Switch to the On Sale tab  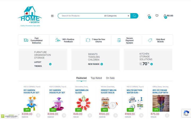(x=110, y=78)
